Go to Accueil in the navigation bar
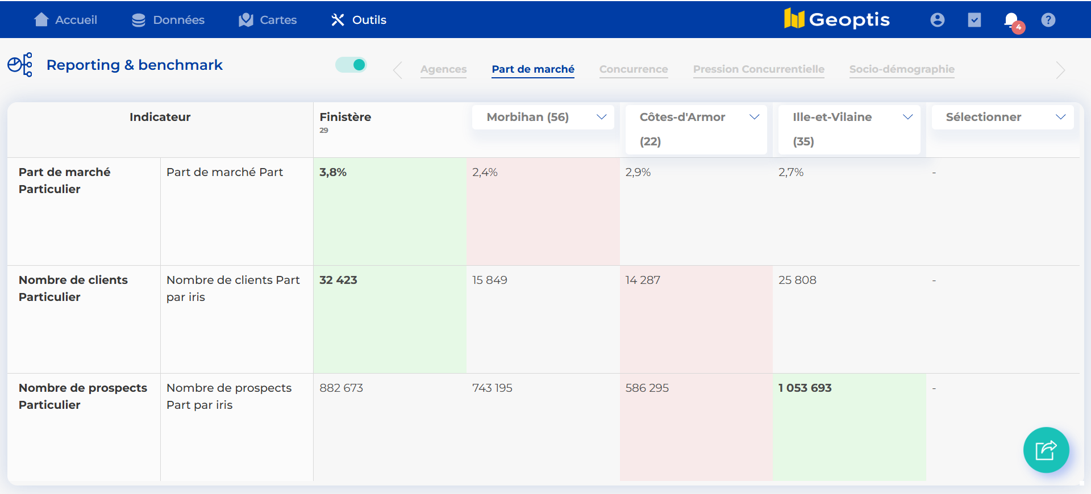 point(66,20)
